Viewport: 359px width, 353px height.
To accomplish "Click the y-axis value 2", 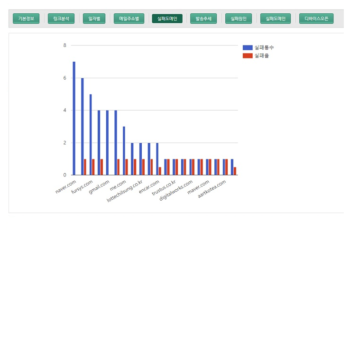I will tap(65, 143).
